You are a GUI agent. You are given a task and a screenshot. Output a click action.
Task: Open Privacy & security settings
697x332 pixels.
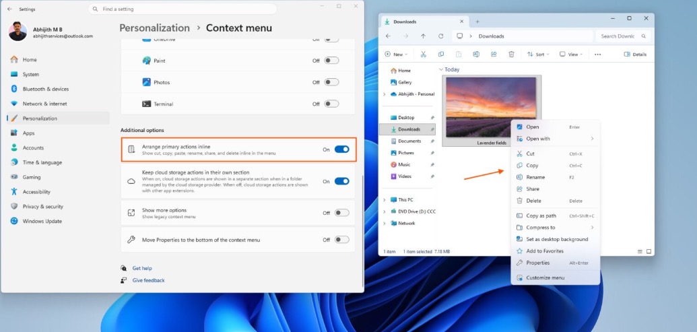click(58, 206)
